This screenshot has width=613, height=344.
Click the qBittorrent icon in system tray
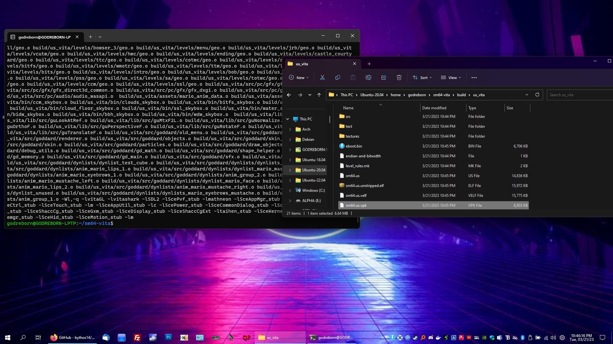408,338
